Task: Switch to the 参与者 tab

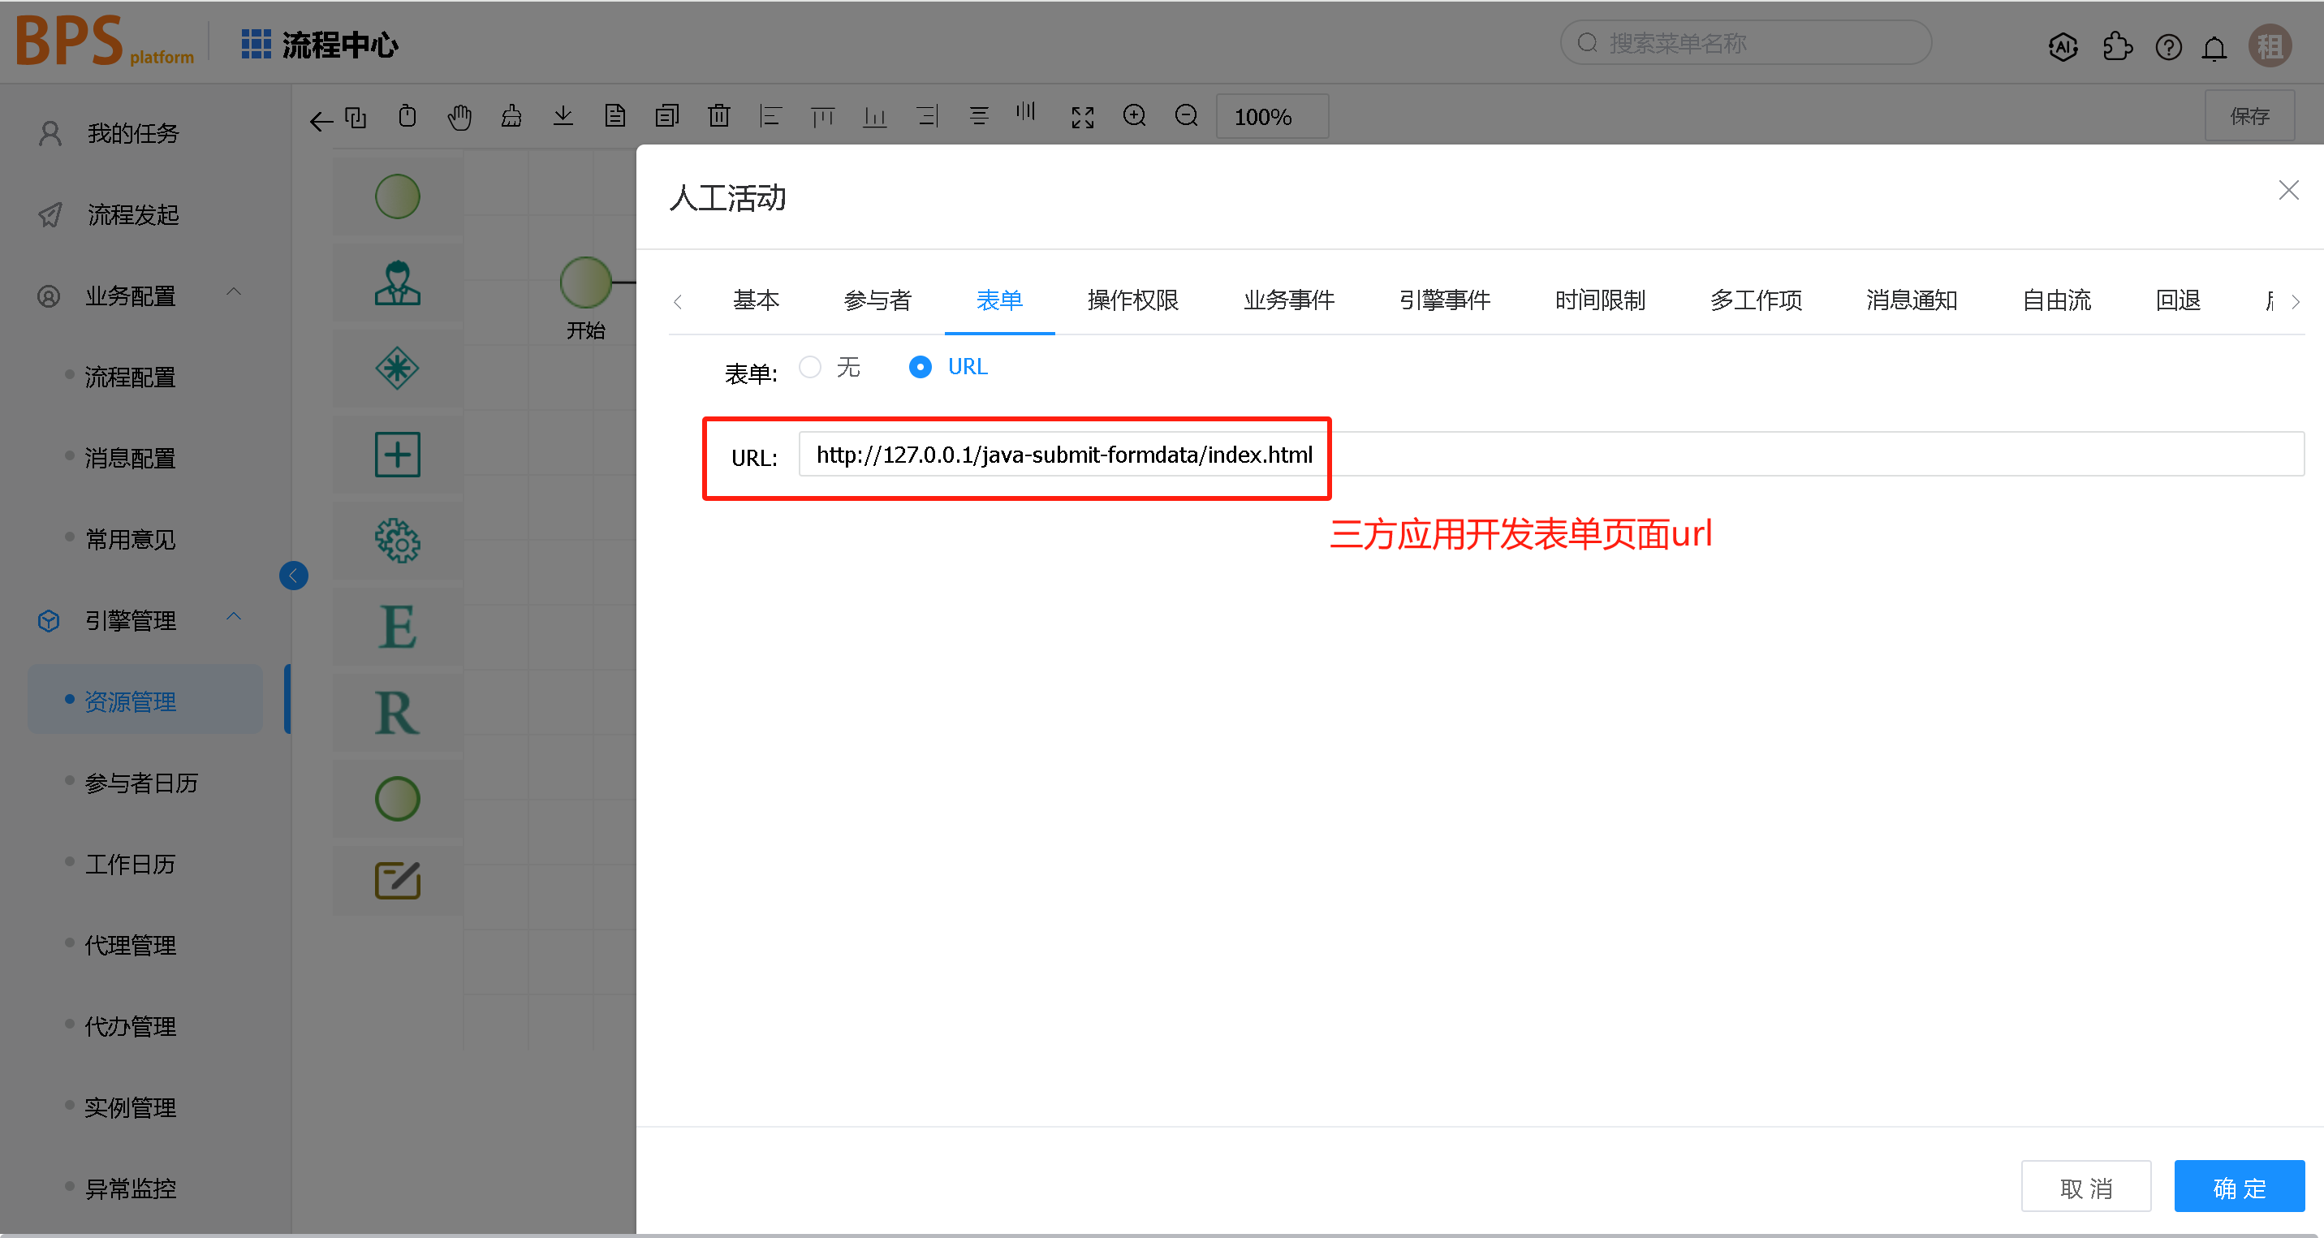Action: 877,300
